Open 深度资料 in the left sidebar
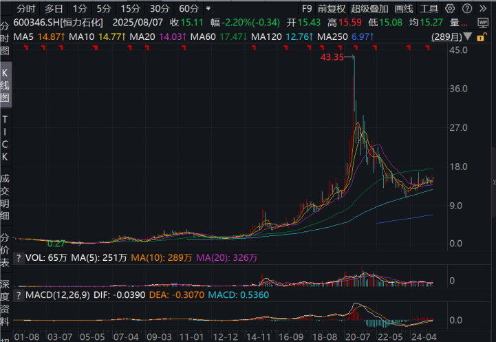The width and height of the screenshot is (496, 342). [5, 303]
